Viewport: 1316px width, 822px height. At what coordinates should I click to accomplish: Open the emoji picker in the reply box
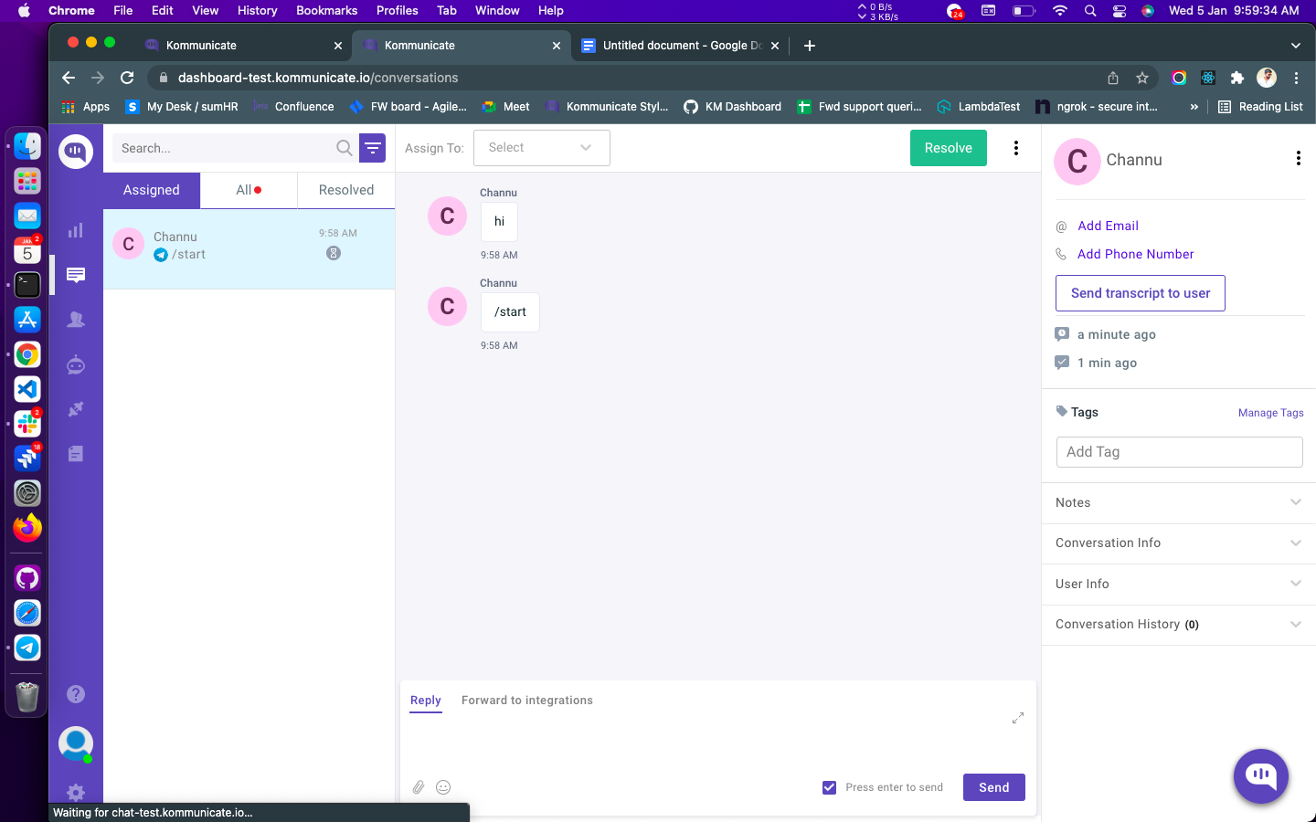[443, 786]
